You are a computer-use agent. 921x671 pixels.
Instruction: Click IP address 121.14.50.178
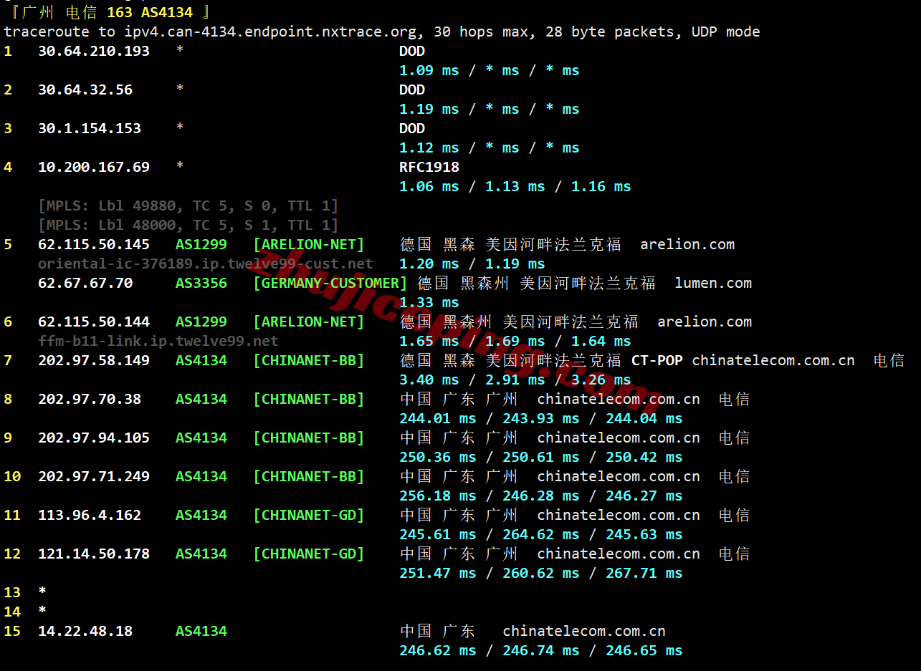(x=94, y=554)
